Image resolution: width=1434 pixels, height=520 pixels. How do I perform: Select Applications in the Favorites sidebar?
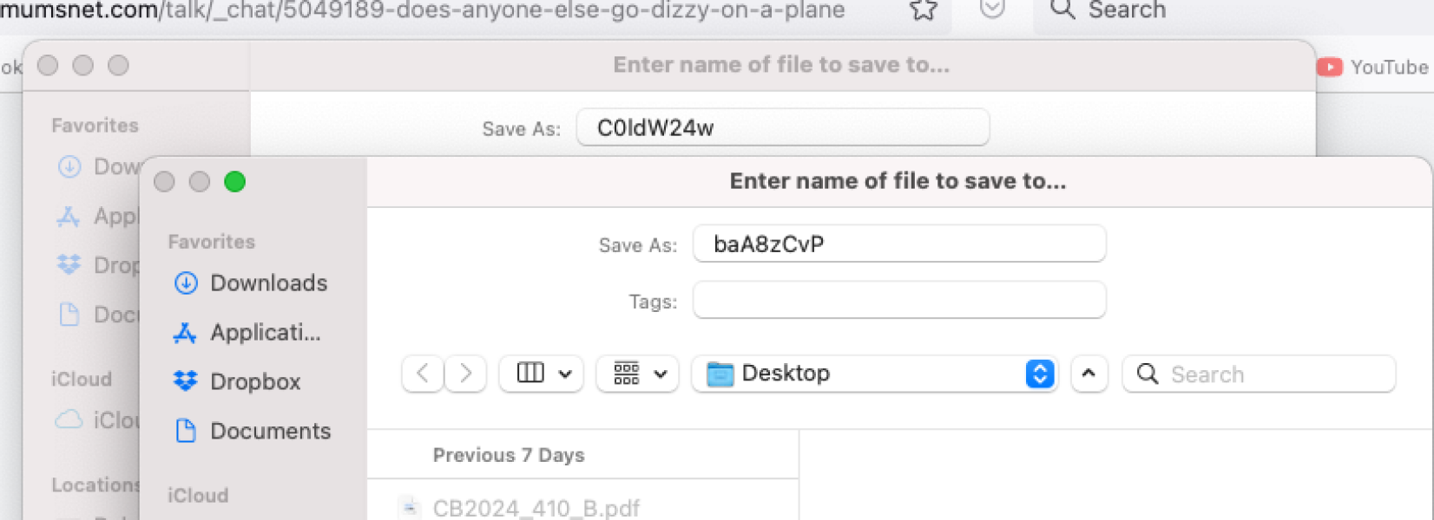pos(265,333)
